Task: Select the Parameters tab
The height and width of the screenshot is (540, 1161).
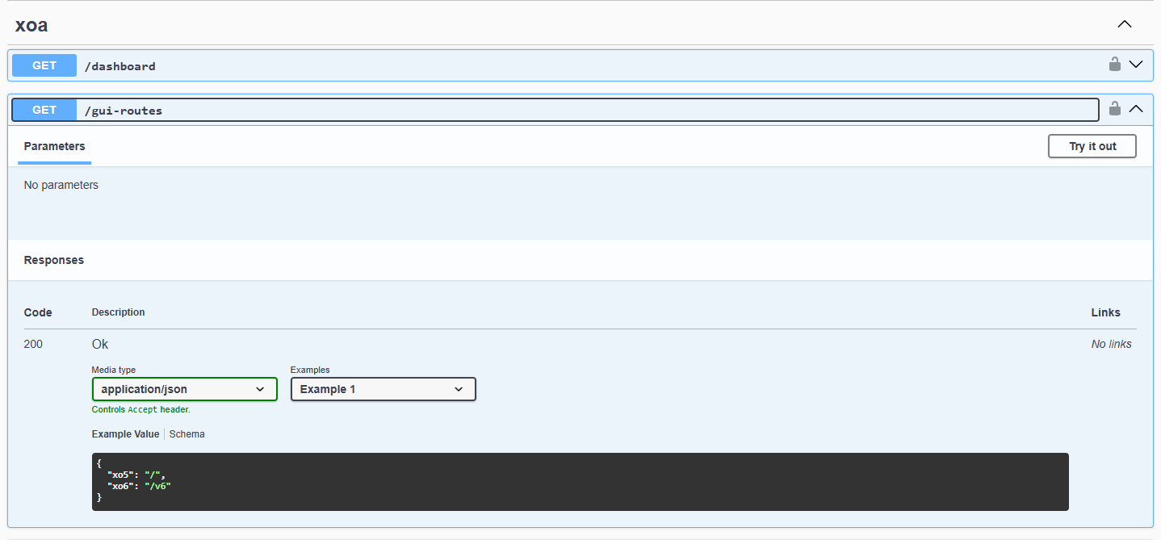Action: [54, 146]
